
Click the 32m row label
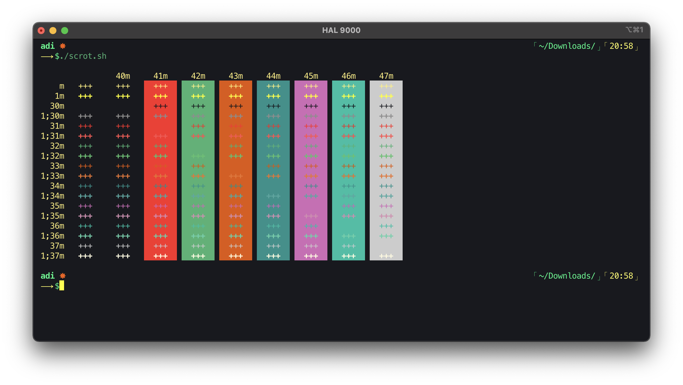(x=57, y=146)
